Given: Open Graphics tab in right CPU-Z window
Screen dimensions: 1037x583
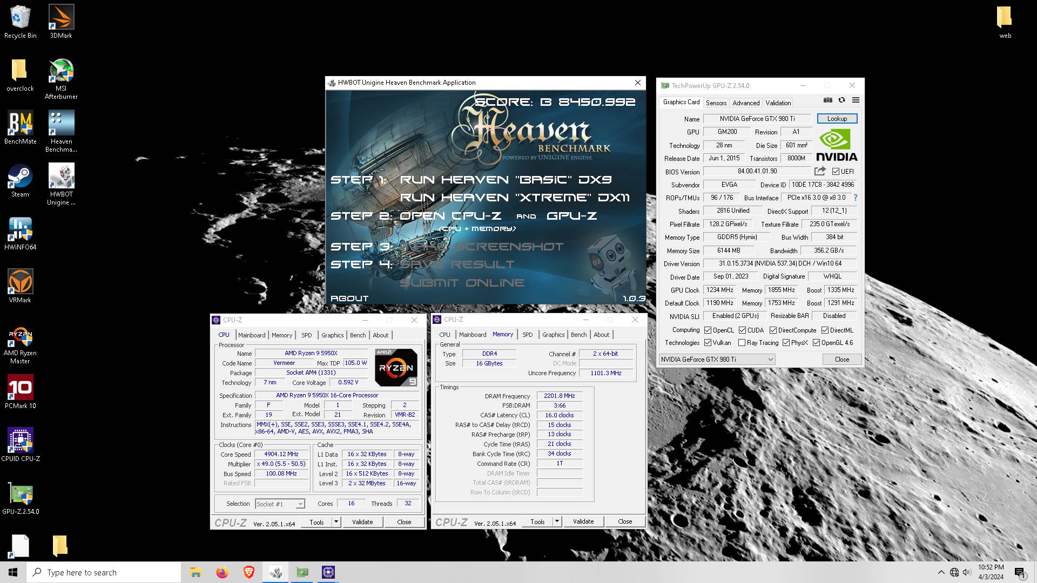Looking at the screenshot, I should (554, 335).
